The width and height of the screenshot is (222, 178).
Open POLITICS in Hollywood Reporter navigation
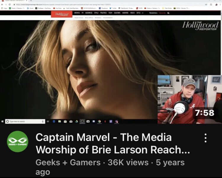coord(103,13)
